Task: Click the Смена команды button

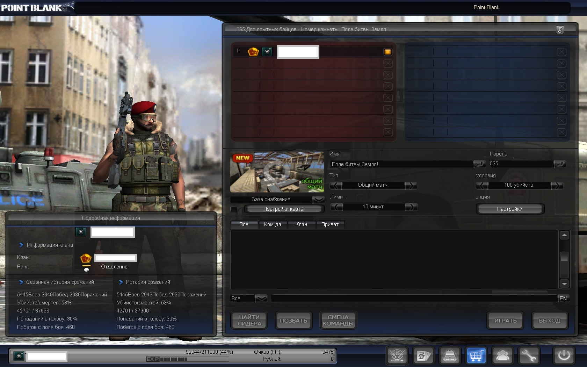Action: pos(338,321)
